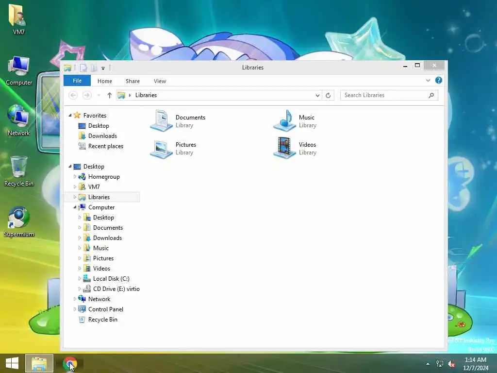Expand the ribbon with the chevron
Screen dimensions: 497x373
pyautogui.click(x=428, y=80)
